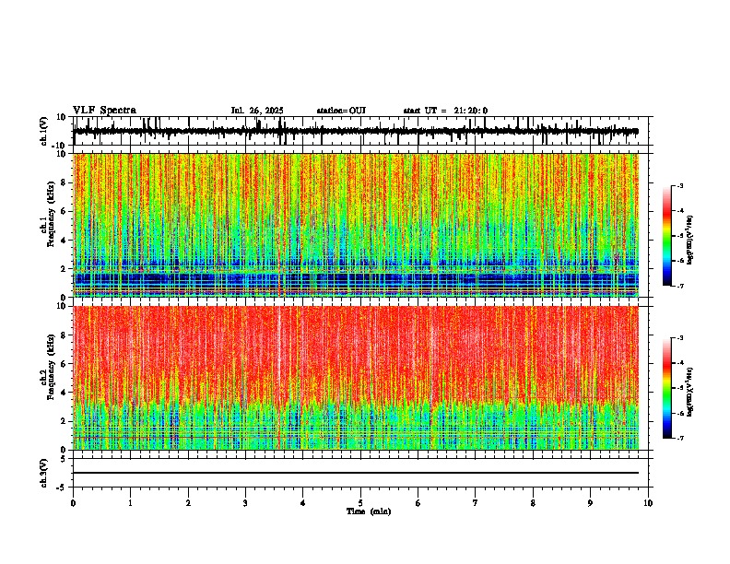Click the ch.1 spectrogram plot area

356,225
